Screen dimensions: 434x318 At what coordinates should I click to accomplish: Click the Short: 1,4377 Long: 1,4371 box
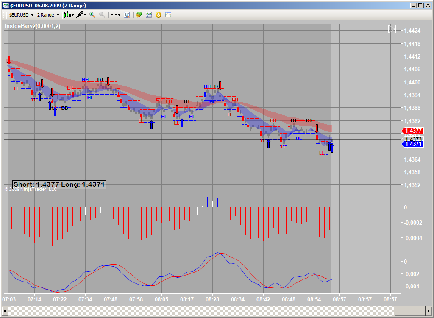click(x=59, y=184)
